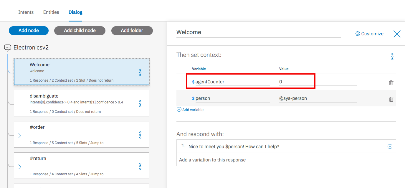Click the Add variable link

tap(190, 109)
